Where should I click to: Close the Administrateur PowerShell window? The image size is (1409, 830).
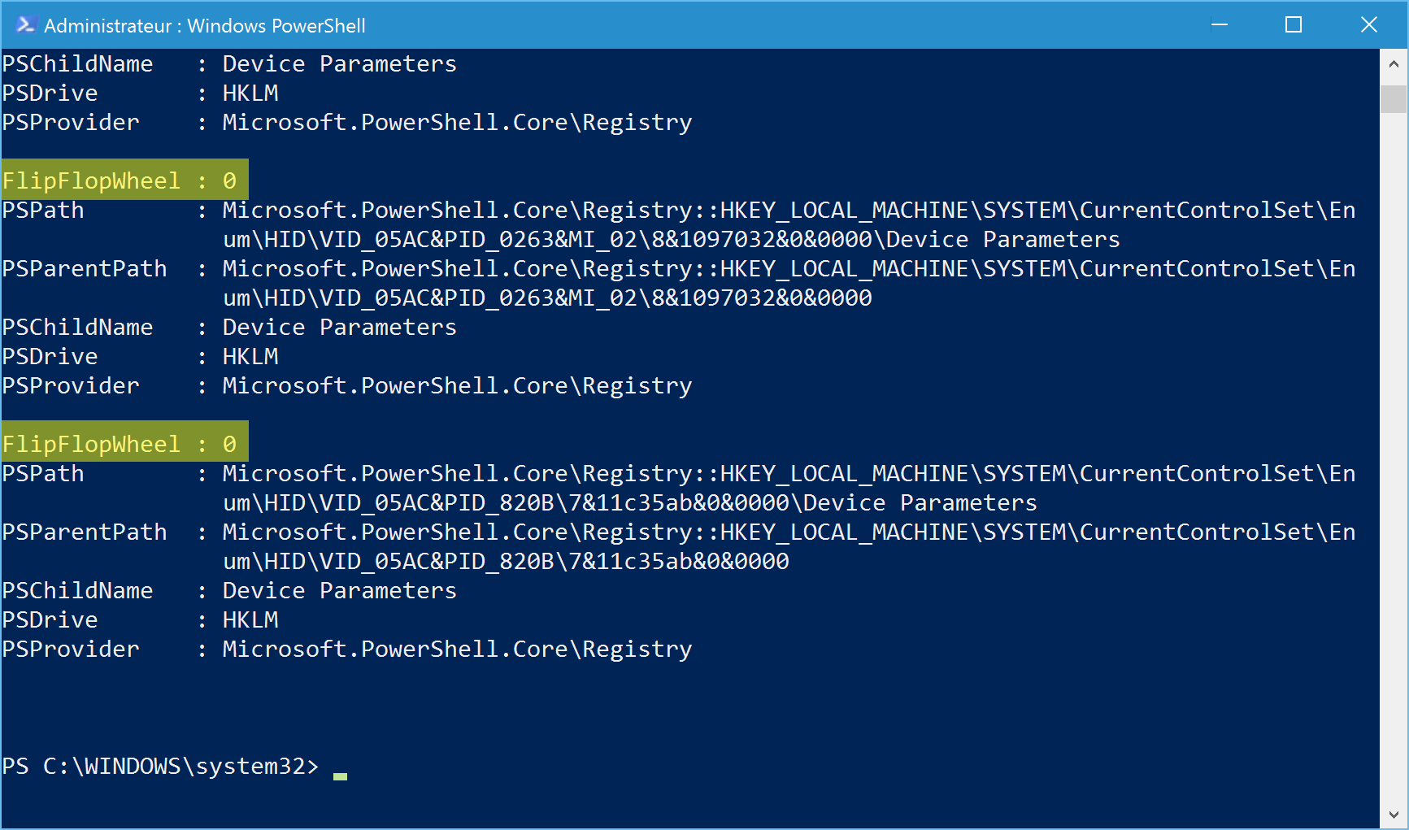1369,24
